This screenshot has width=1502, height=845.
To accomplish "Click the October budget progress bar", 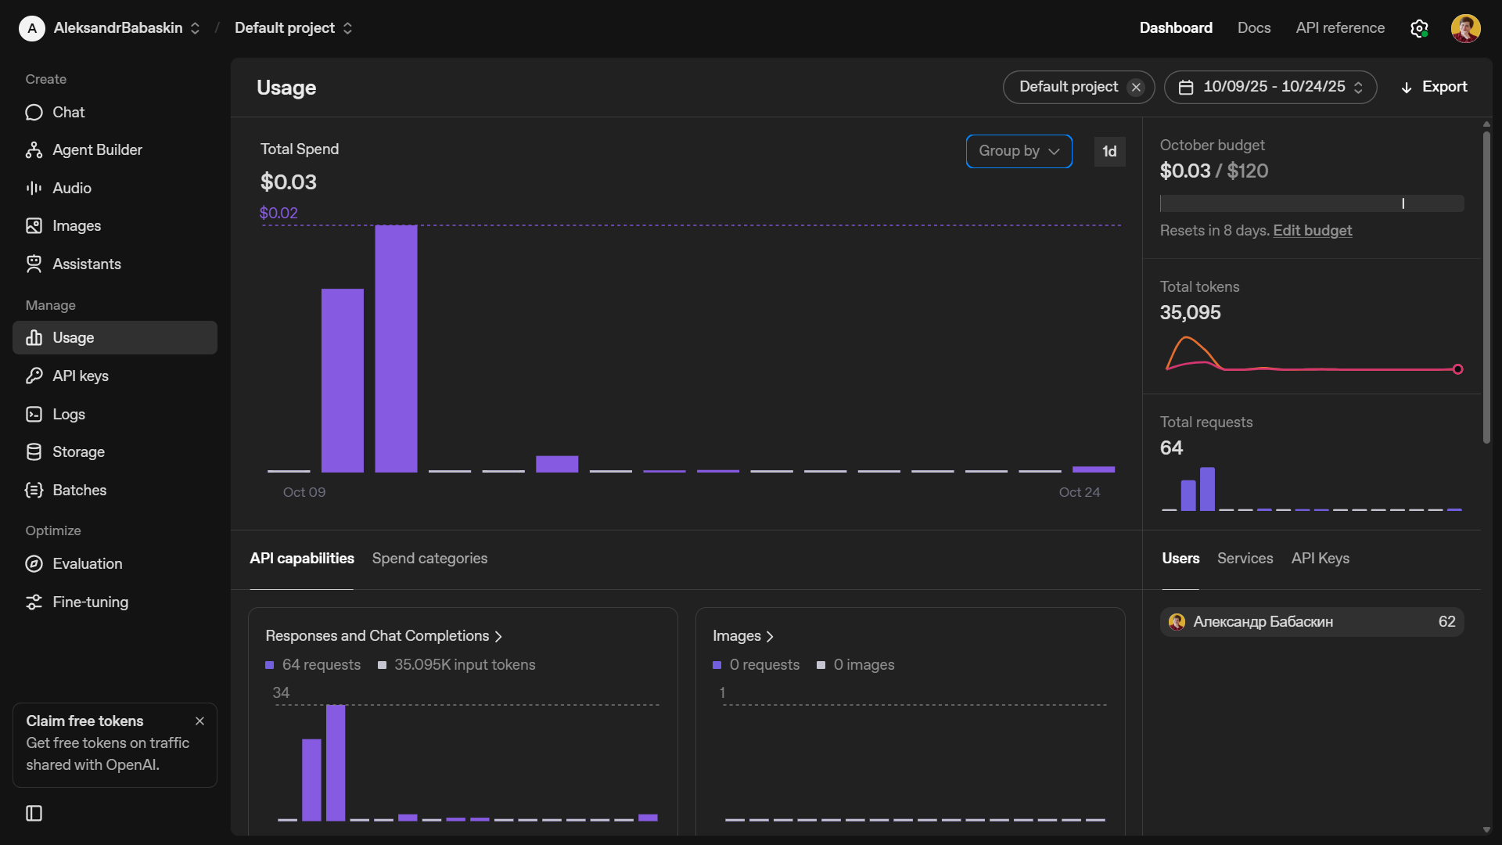I will [1311, 203].
